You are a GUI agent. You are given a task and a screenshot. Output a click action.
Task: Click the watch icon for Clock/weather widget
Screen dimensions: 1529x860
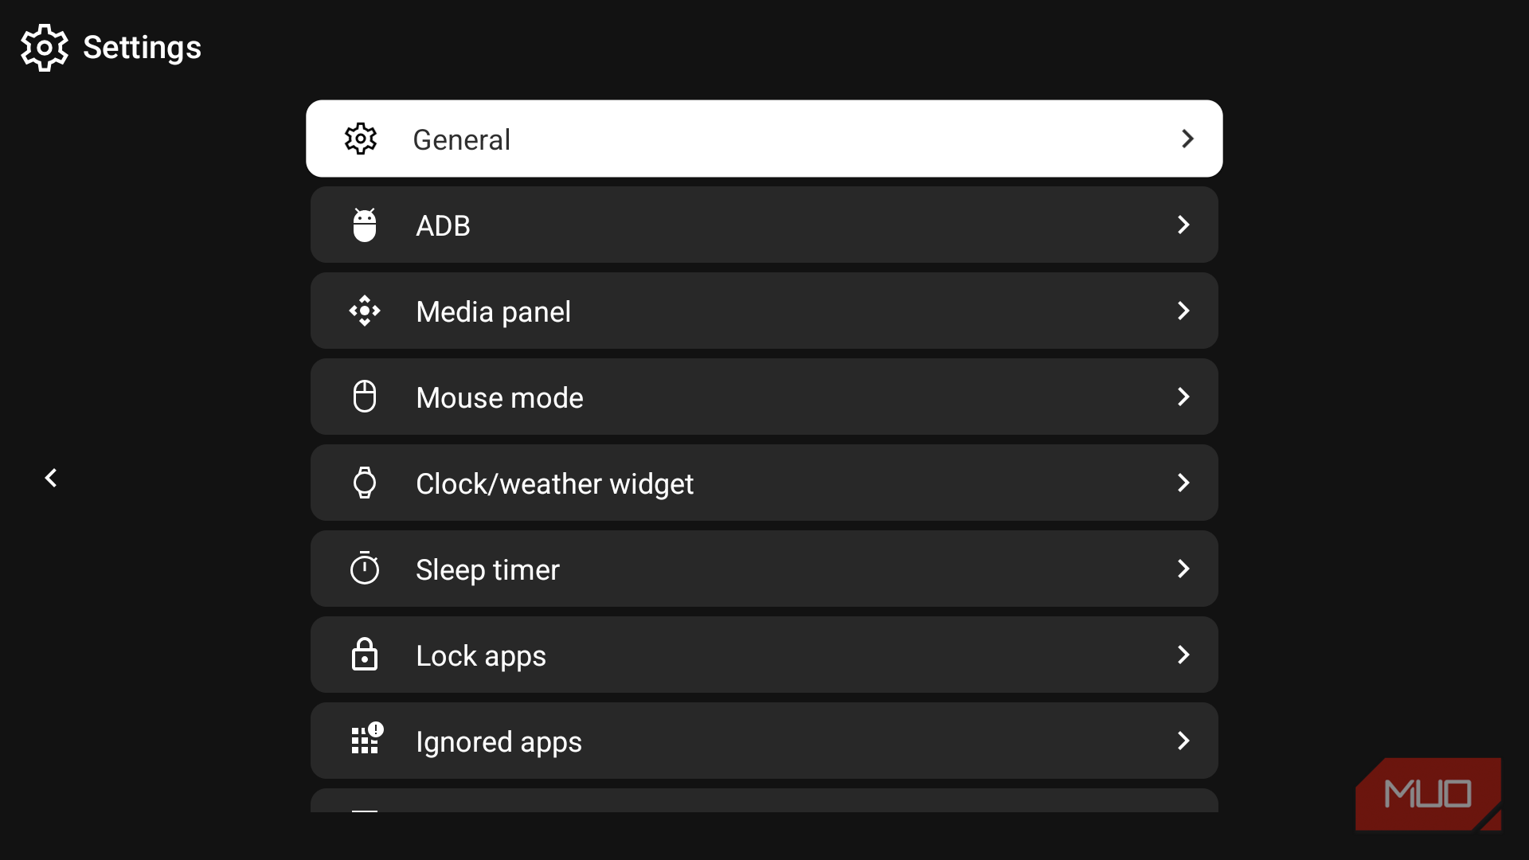point(365,483)
